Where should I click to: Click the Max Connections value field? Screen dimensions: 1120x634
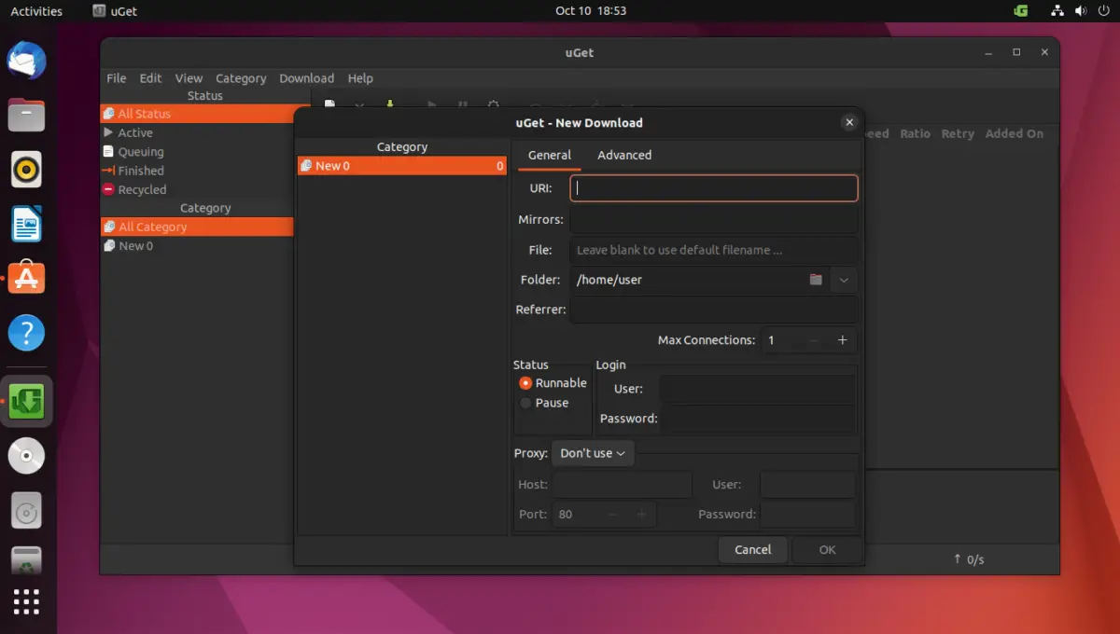[x=781, y=340]
